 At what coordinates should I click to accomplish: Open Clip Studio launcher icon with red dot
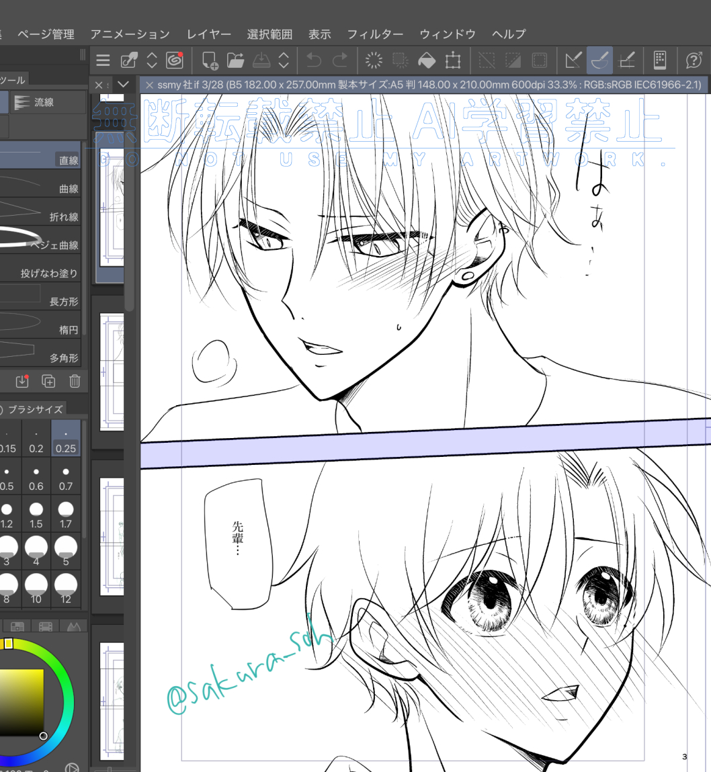[x=175, y=60]
